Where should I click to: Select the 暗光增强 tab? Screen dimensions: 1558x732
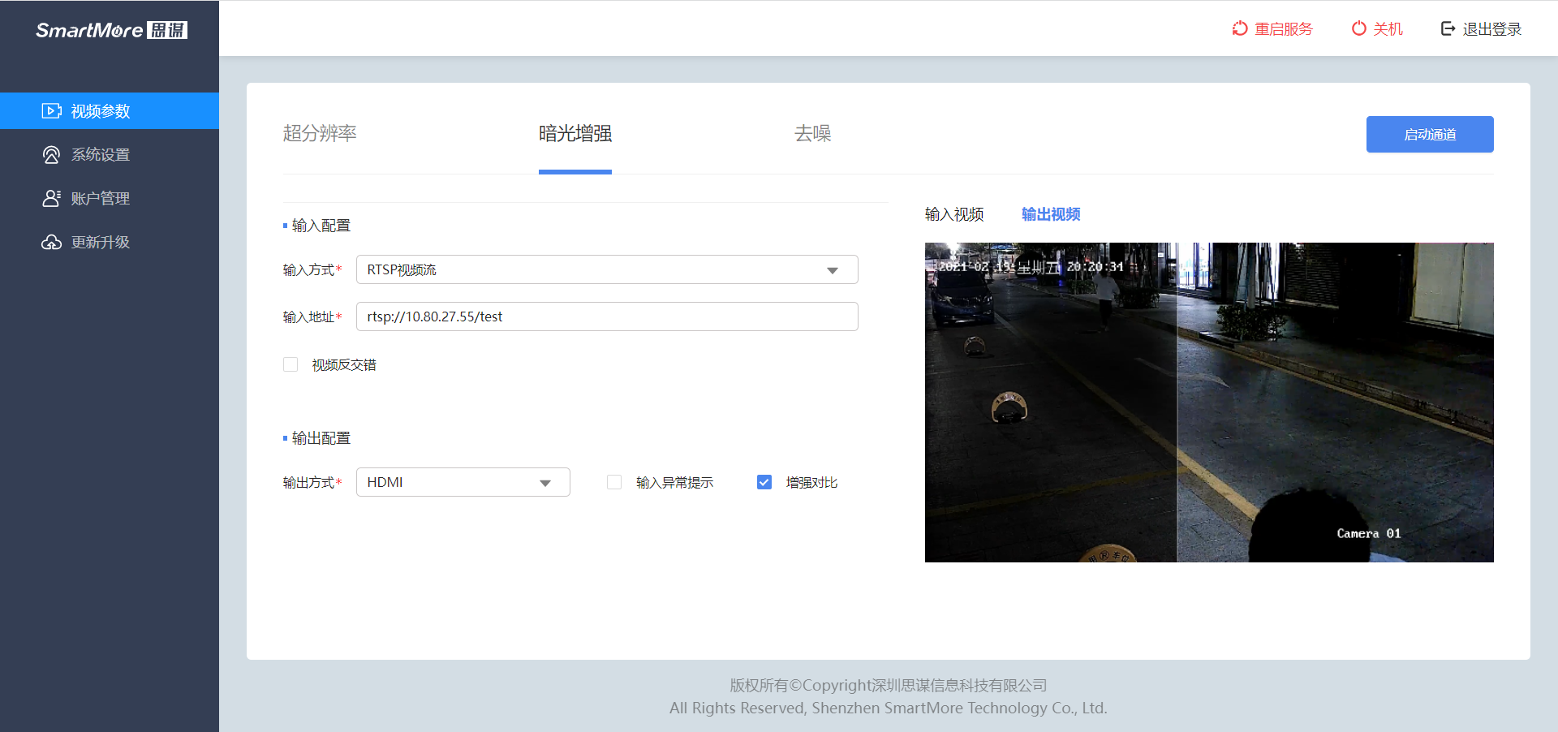[x=575, y=134]
